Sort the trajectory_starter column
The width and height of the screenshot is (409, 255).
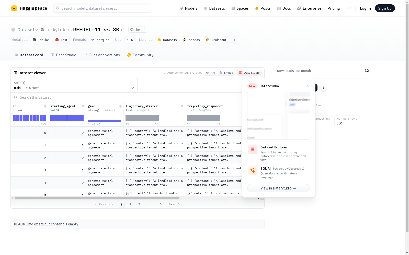[182, 106]
